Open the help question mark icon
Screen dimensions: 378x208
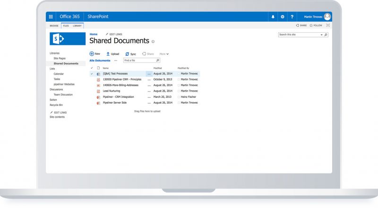(x=292, y=17)
